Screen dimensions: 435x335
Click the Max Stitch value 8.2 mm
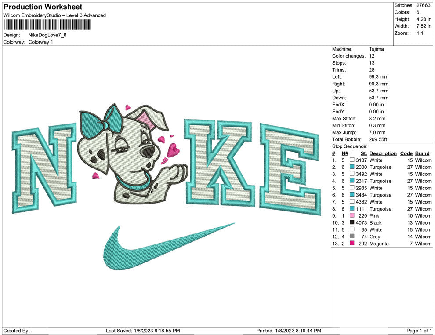377,118
